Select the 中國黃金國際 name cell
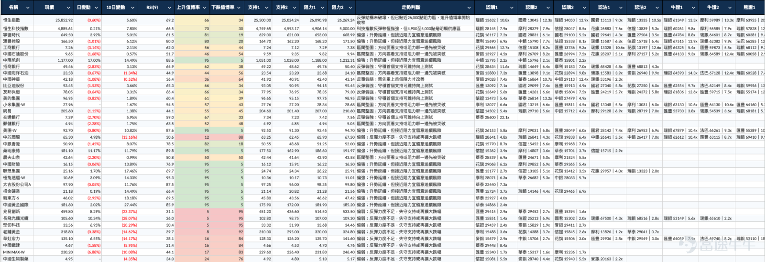This screenshot has width=765, height=262. pyautogui.click(x=17, y=205)
